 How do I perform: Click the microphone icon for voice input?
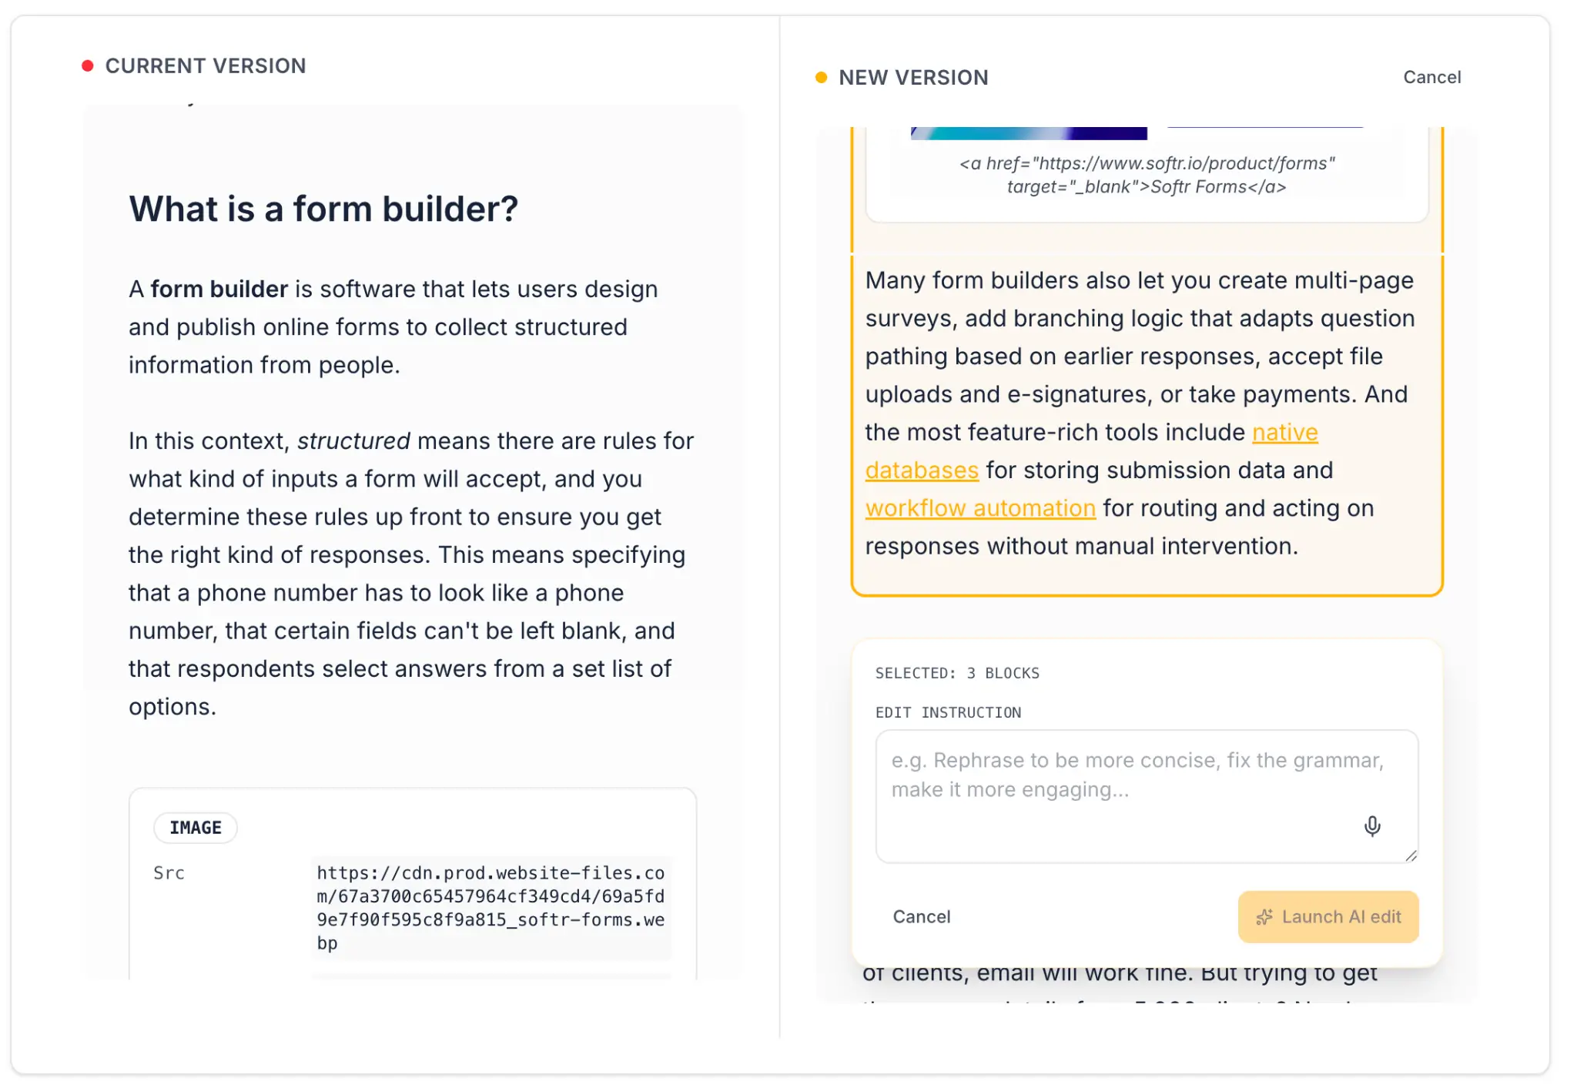click(1372, 826)
